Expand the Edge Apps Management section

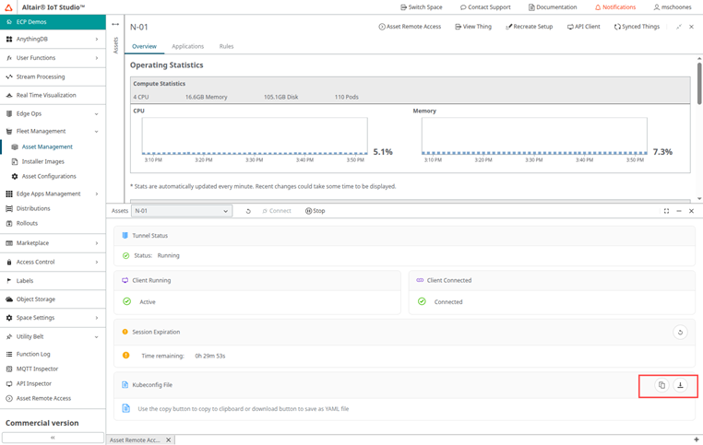tap(96, 193)
